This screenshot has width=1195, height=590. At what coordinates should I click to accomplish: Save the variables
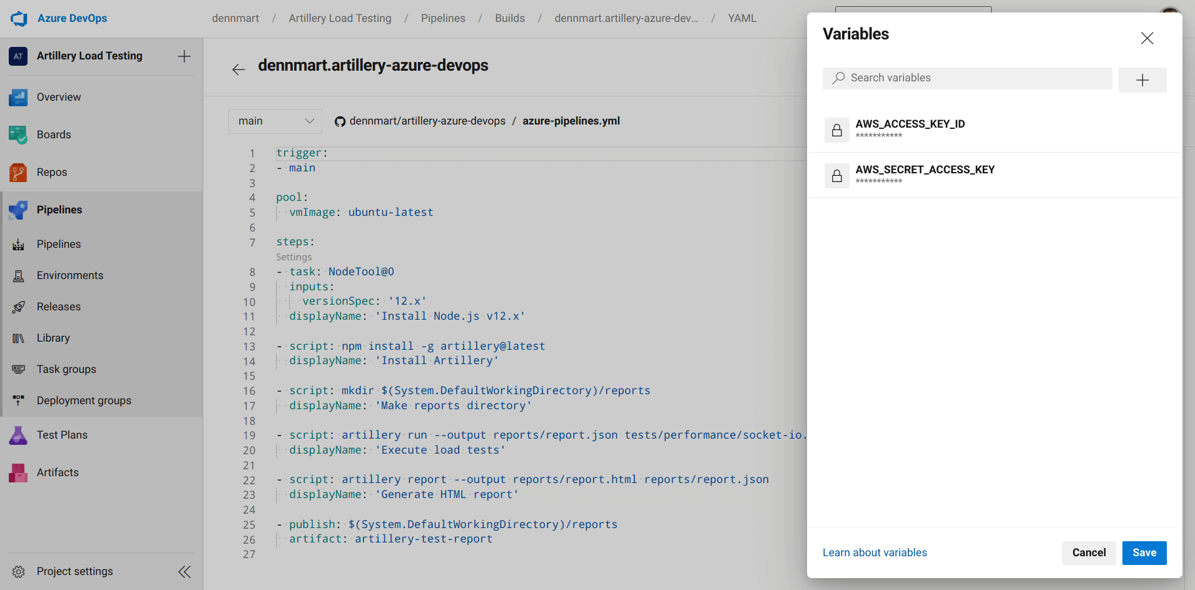1144,553
